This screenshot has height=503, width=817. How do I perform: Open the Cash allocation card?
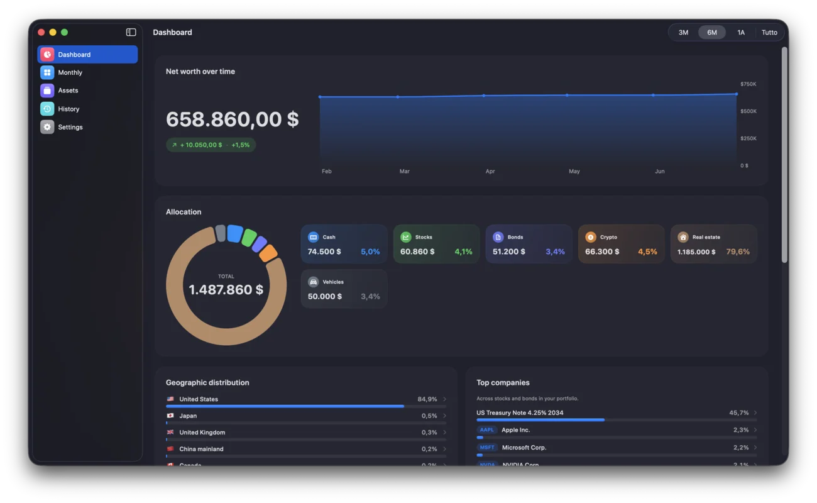[x=344, y=244]
